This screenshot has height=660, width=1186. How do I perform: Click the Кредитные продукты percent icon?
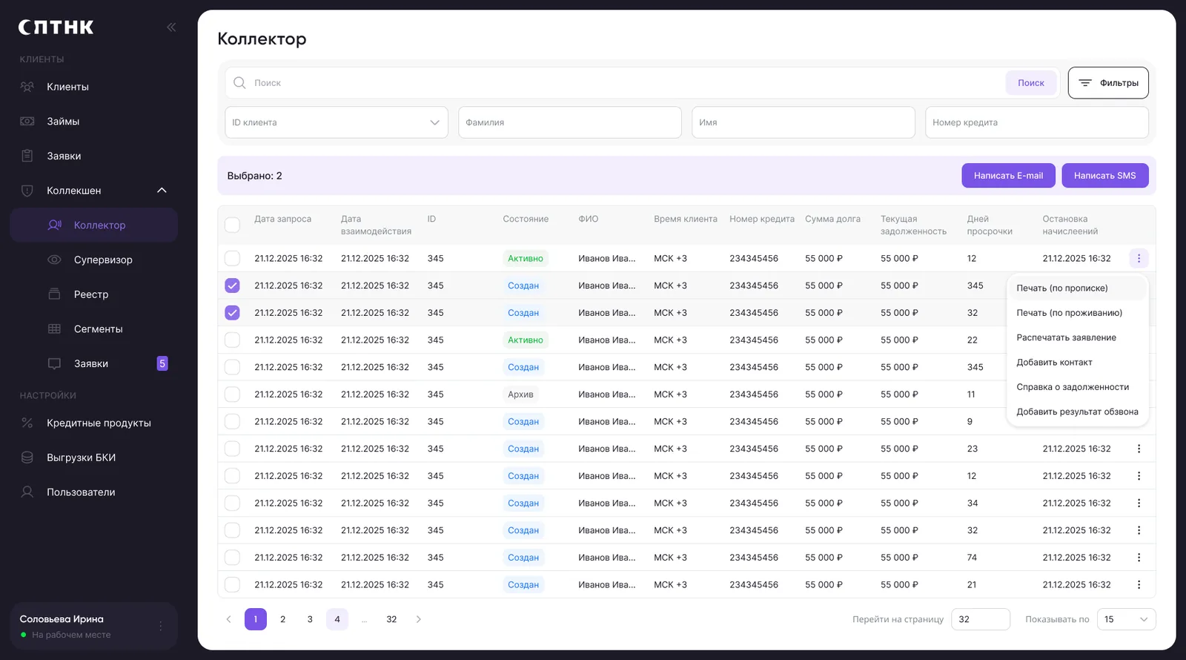click(27, 423)
